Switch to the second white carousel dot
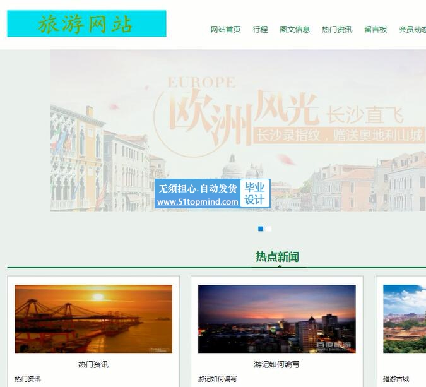 [269, 229]
